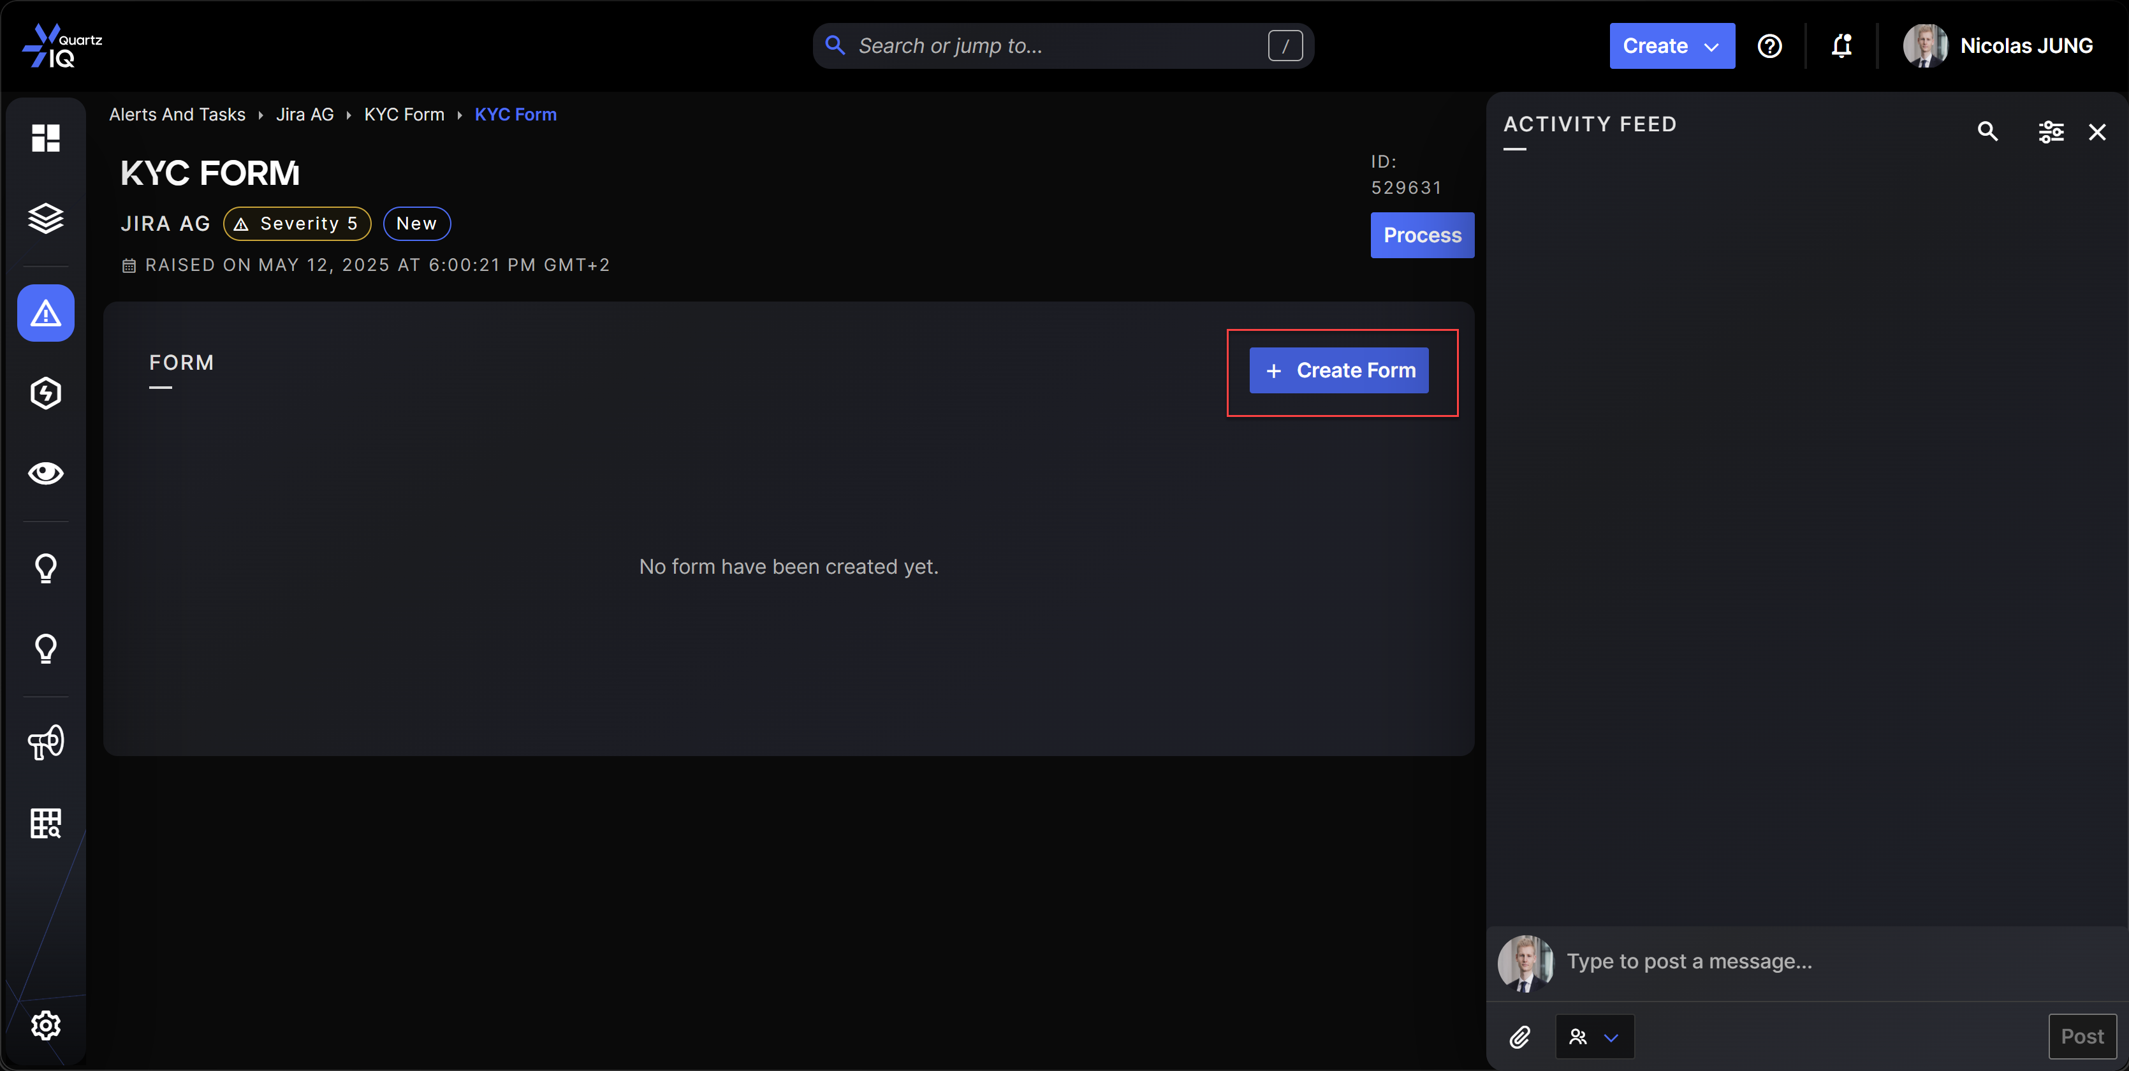Click the megaphone announcements sidebar icon
The image size is (2129, 1071).
pyautogui.click(x=45, y=742)
